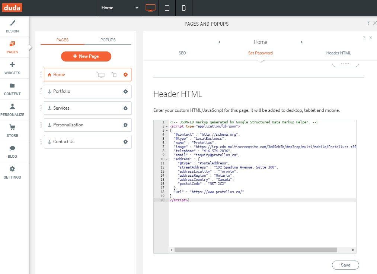This screenshot has width=377, height=274.
Task: Click line 20 closing script tag
Action: (x=179, y=200)
